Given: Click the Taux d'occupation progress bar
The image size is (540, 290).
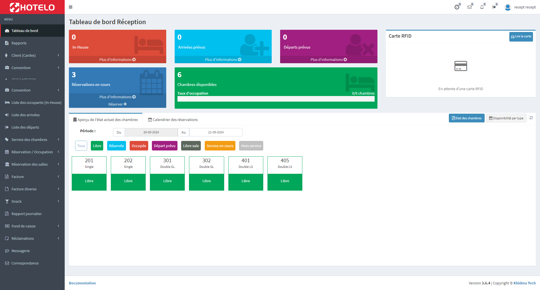Looking at the screenshot, I should (276, 99).
